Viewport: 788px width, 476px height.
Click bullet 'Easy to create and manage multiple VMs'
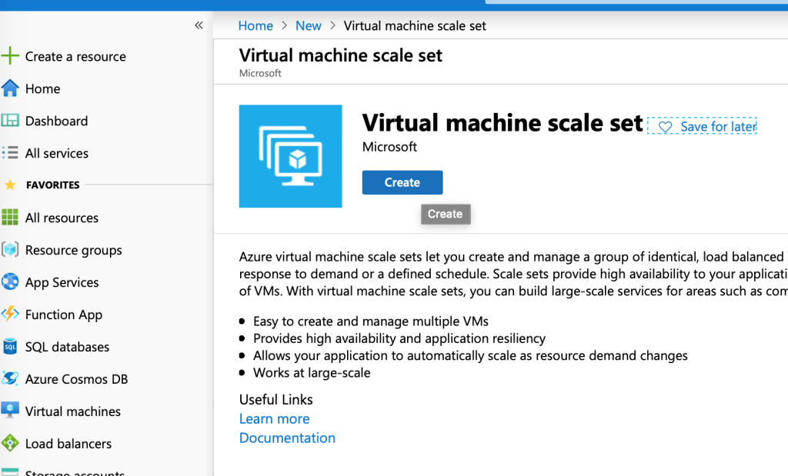[371, 321]
